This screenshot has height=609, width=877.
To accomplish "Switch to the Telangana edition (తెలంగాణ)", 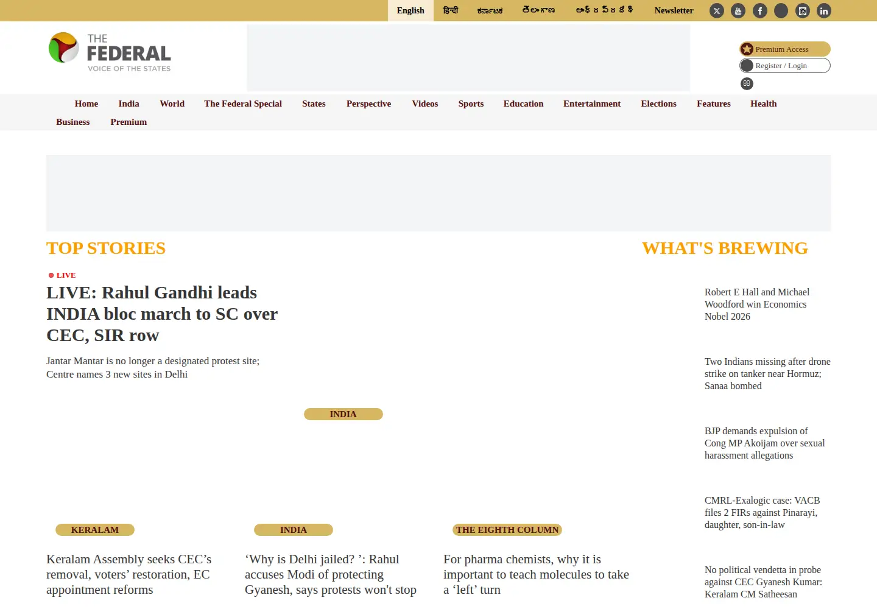I will [538, 10].
